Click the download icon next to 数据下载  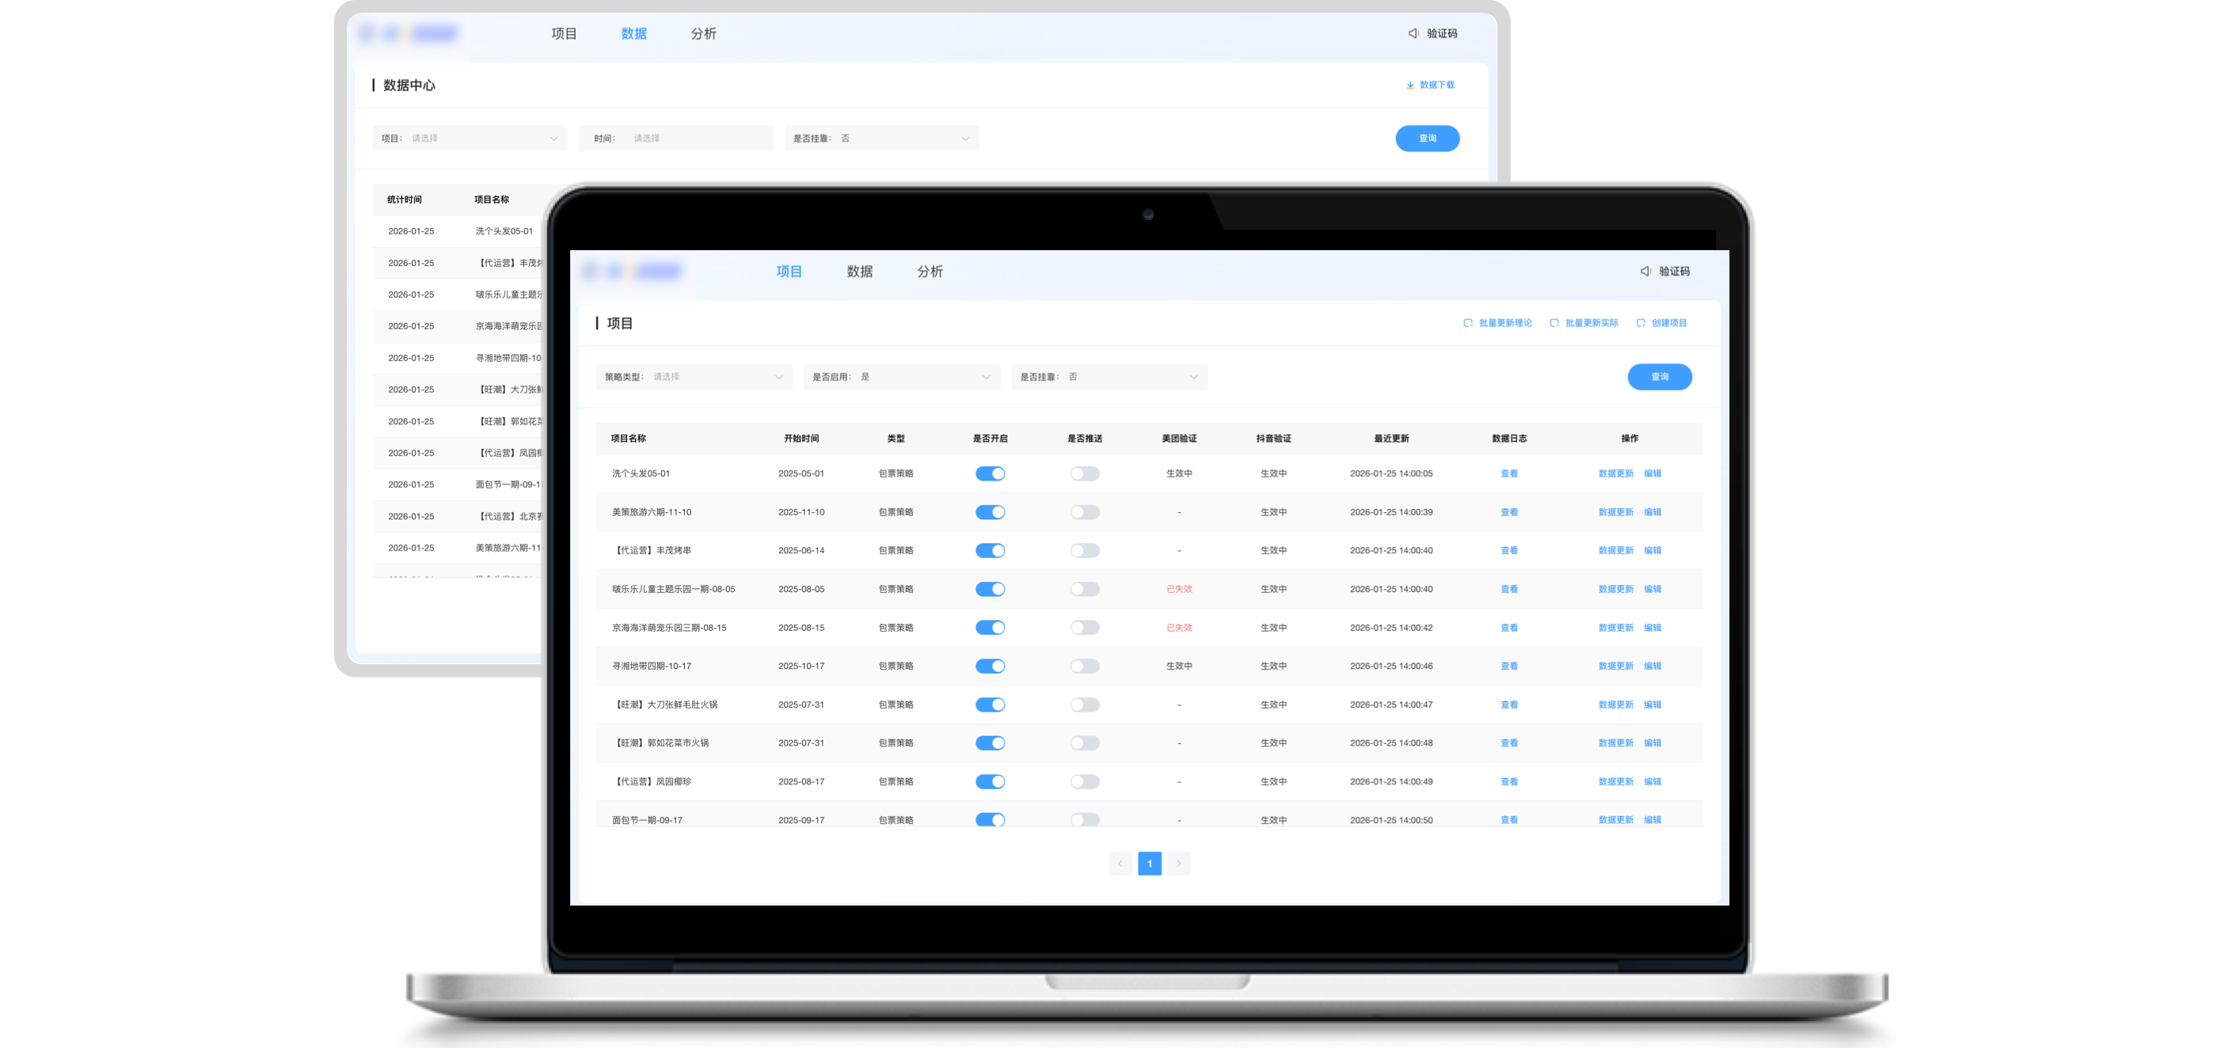(1409, 84)
